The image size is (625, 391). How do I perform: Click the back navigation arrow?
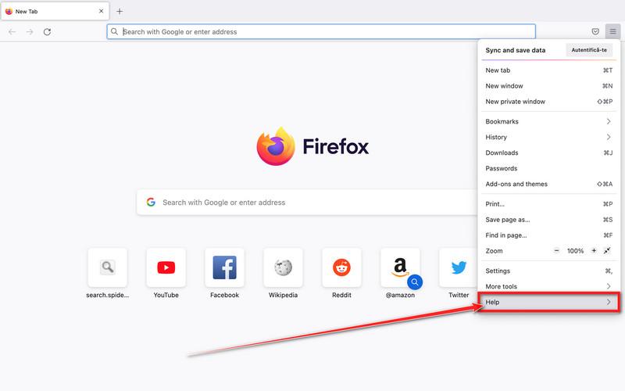(12, 31)
